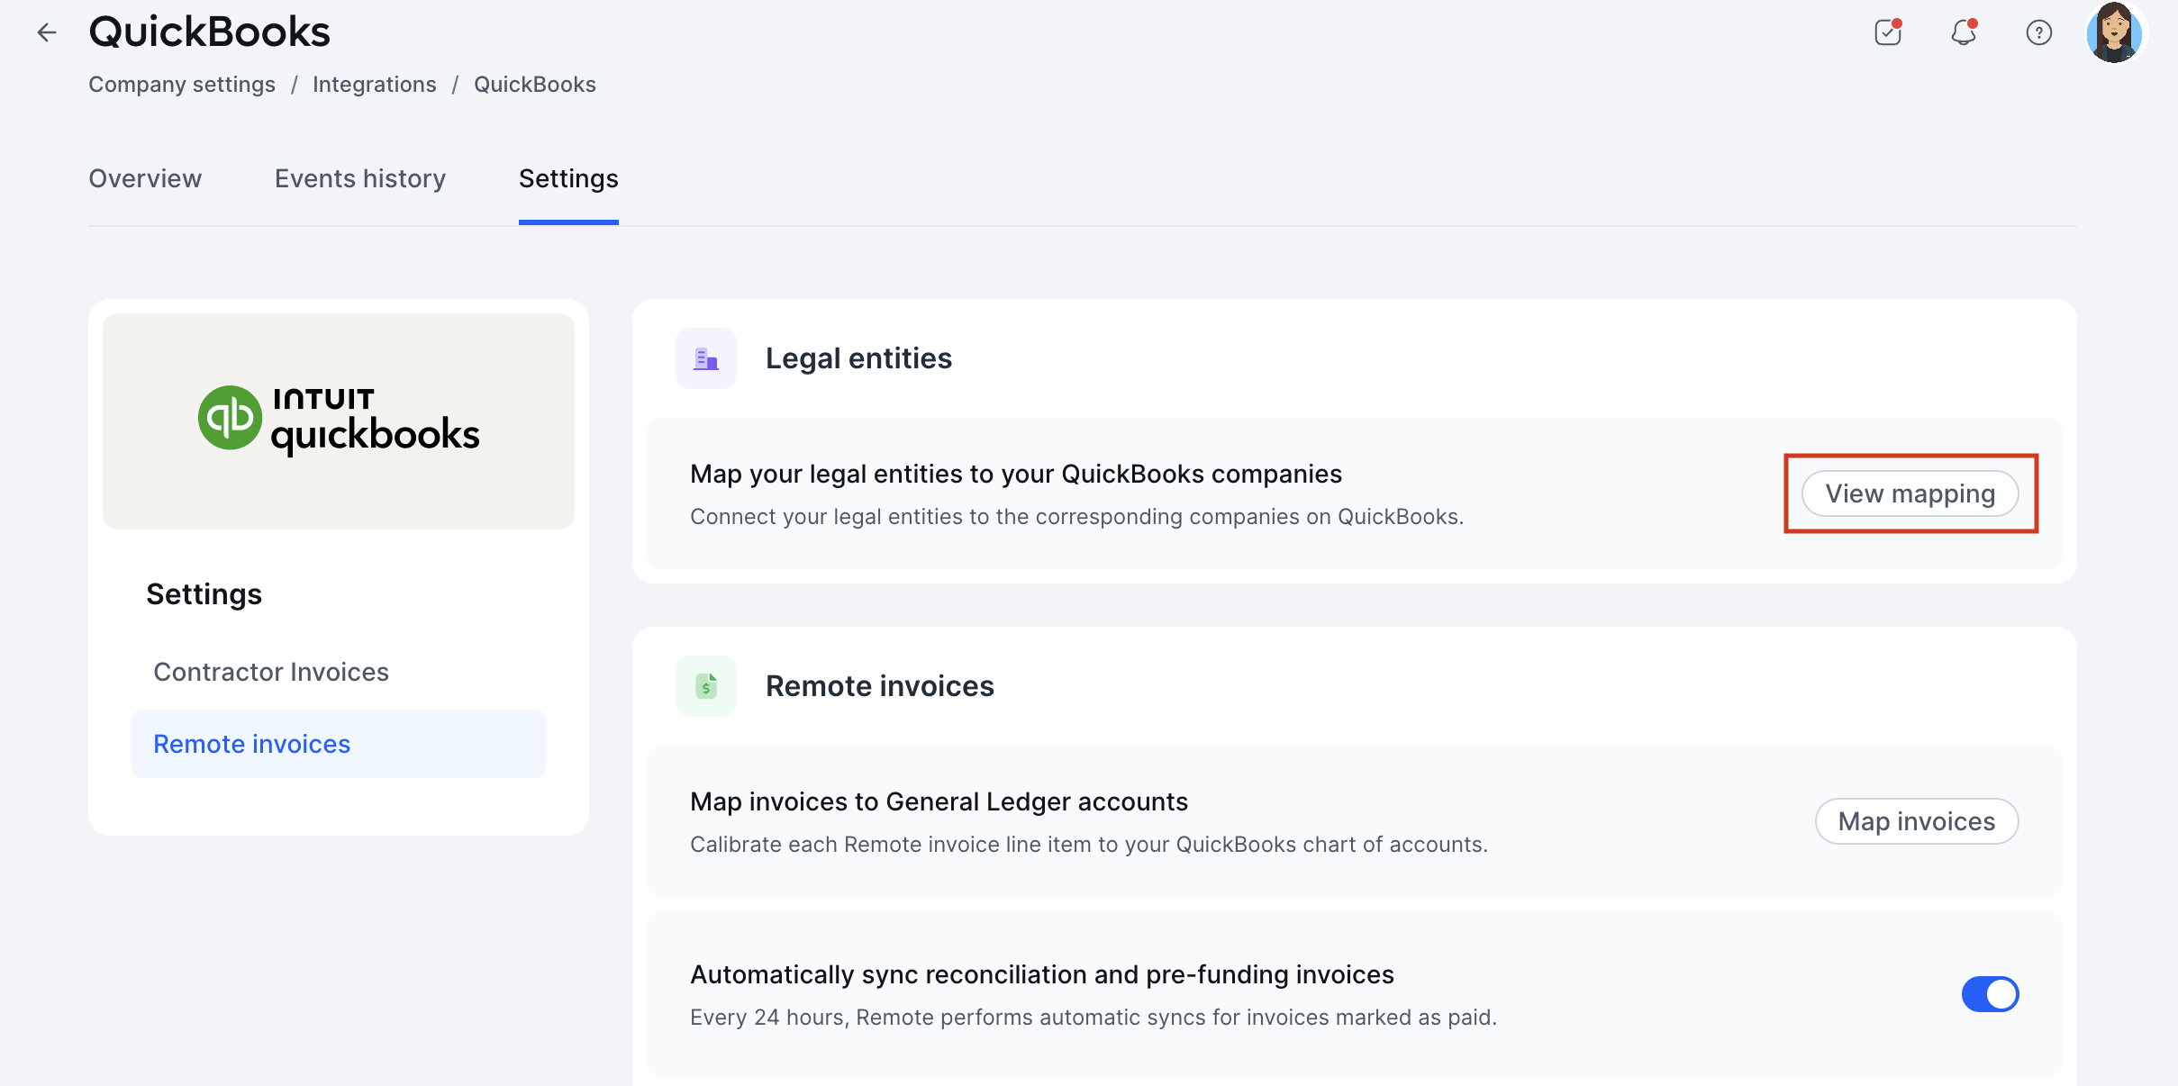Open the help question mark icon
The width and height of the screenshot is (2178, 1086).
pyautogui.click(x=2039, y=33)
